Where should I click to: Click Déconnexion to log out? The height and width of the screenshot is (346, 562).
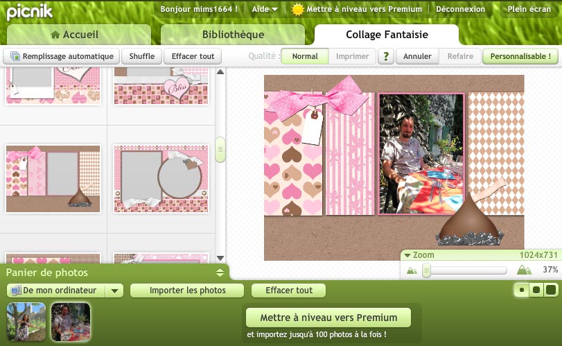460,9
